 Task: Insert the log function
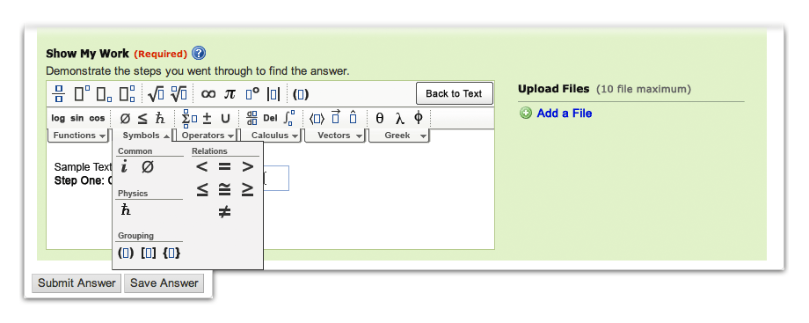[58, 118]
